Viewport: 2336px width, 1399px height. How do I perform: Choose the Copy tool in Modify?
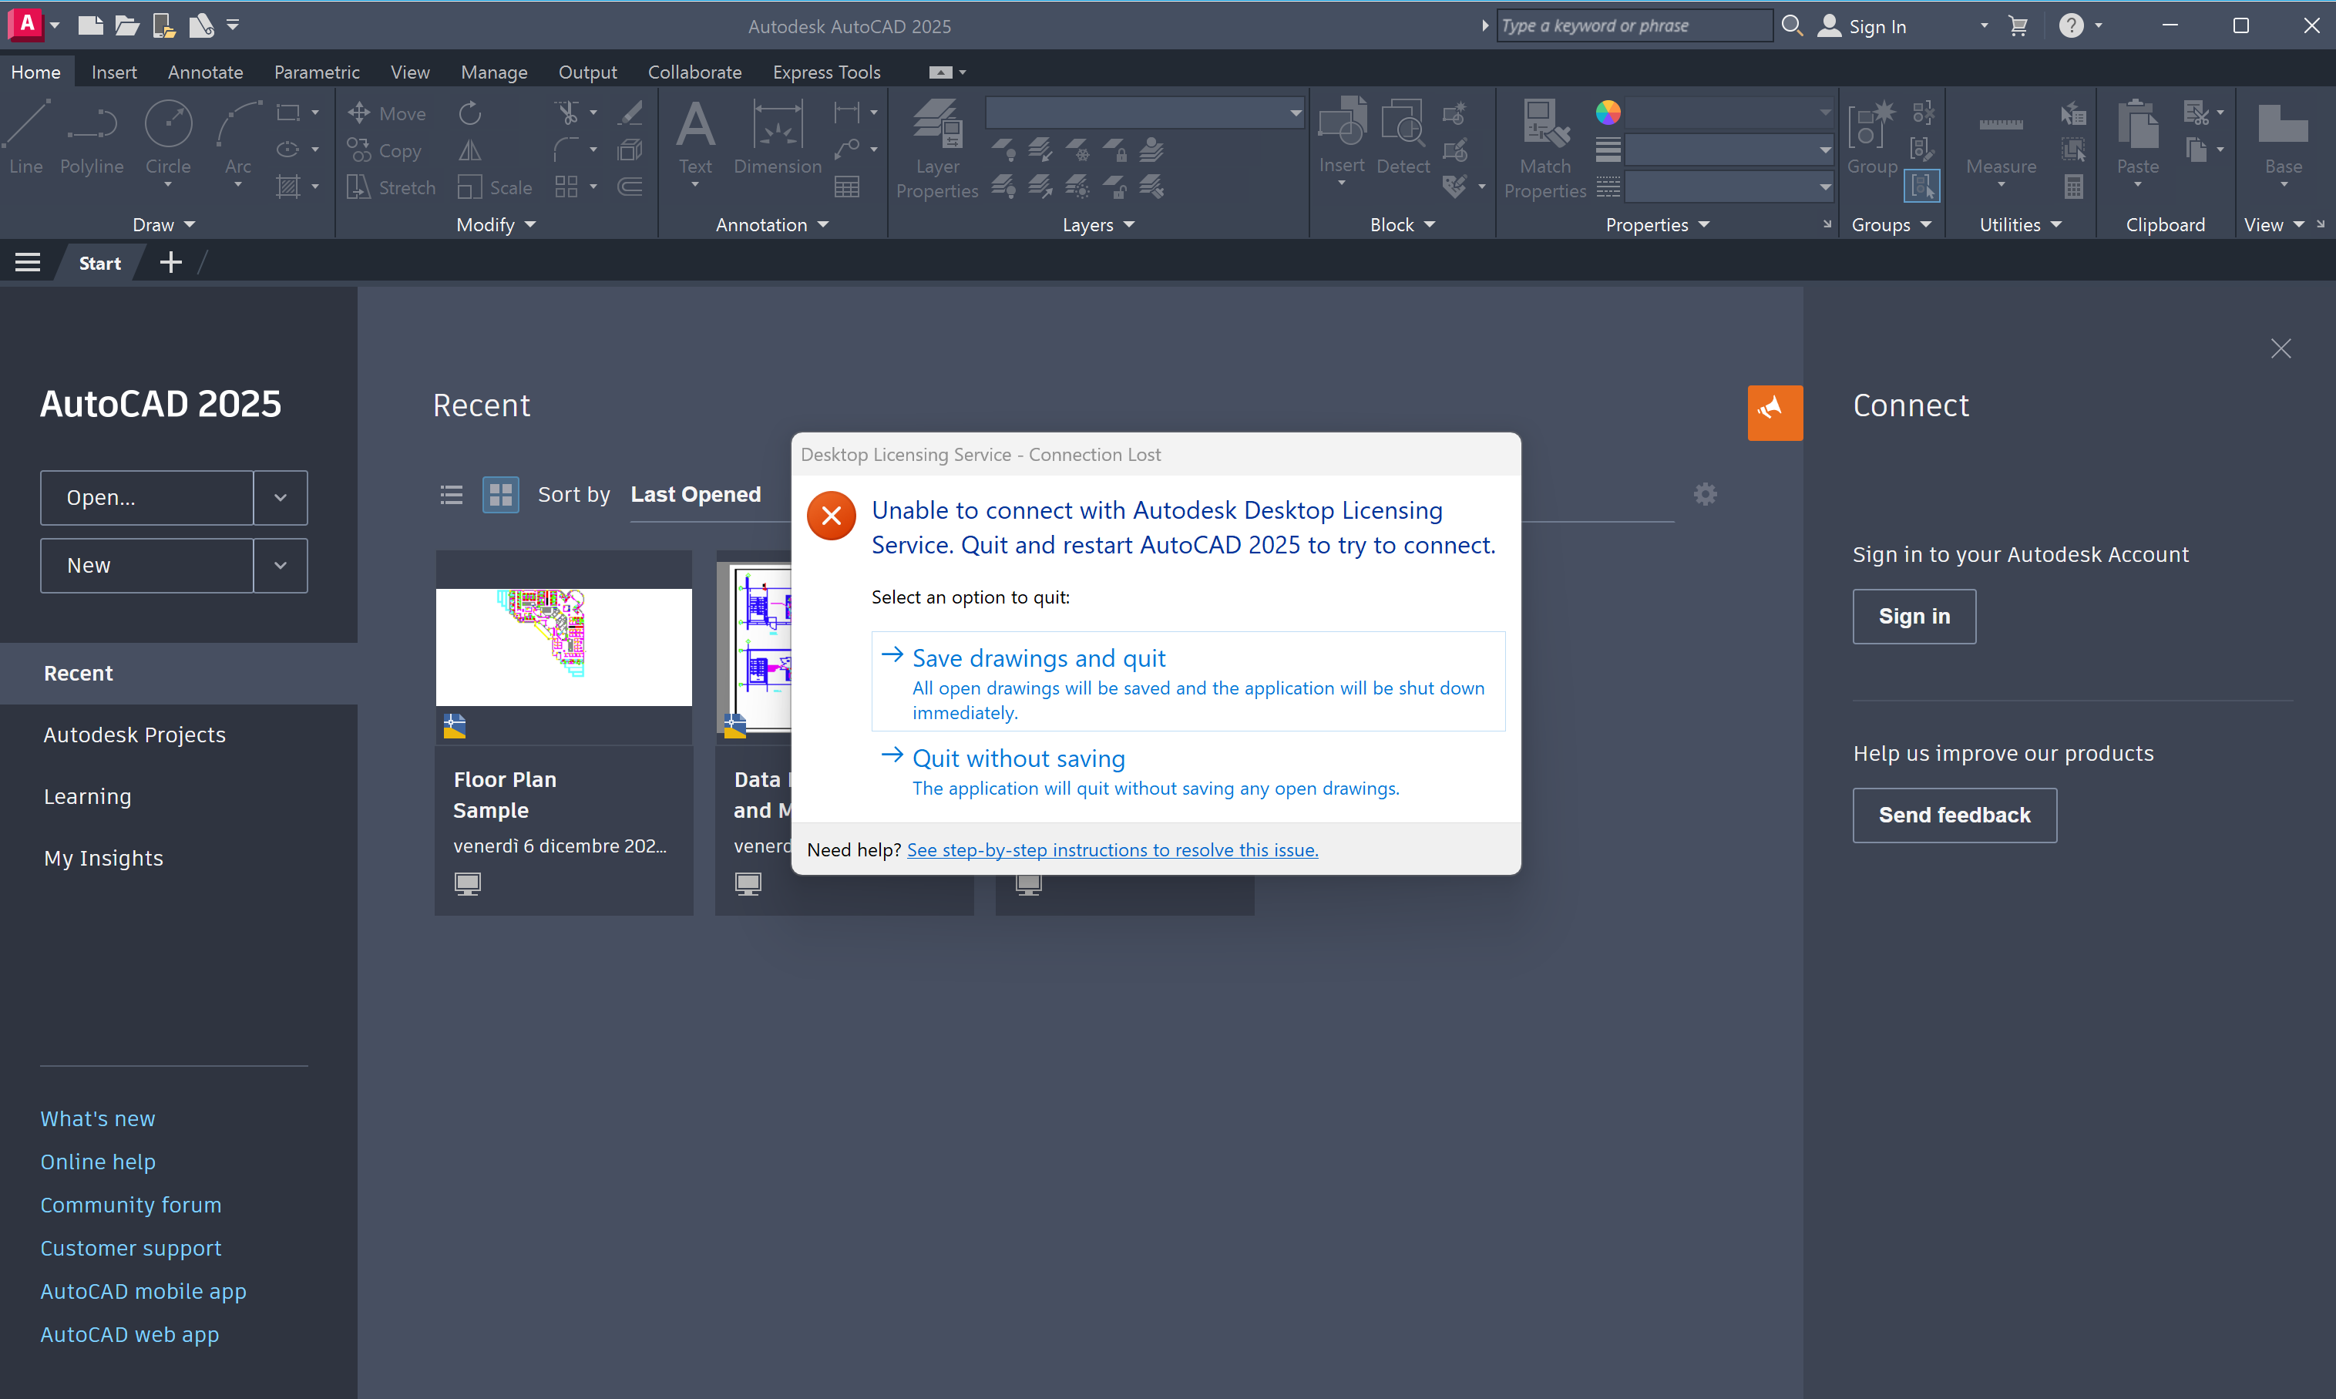(384, 151)
